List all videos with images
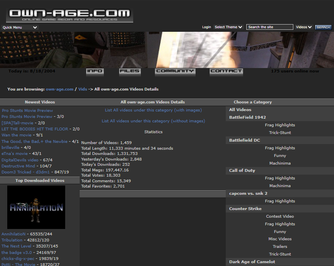The width and height of the screenshot is (334, 266). click(x=153, y=110)
